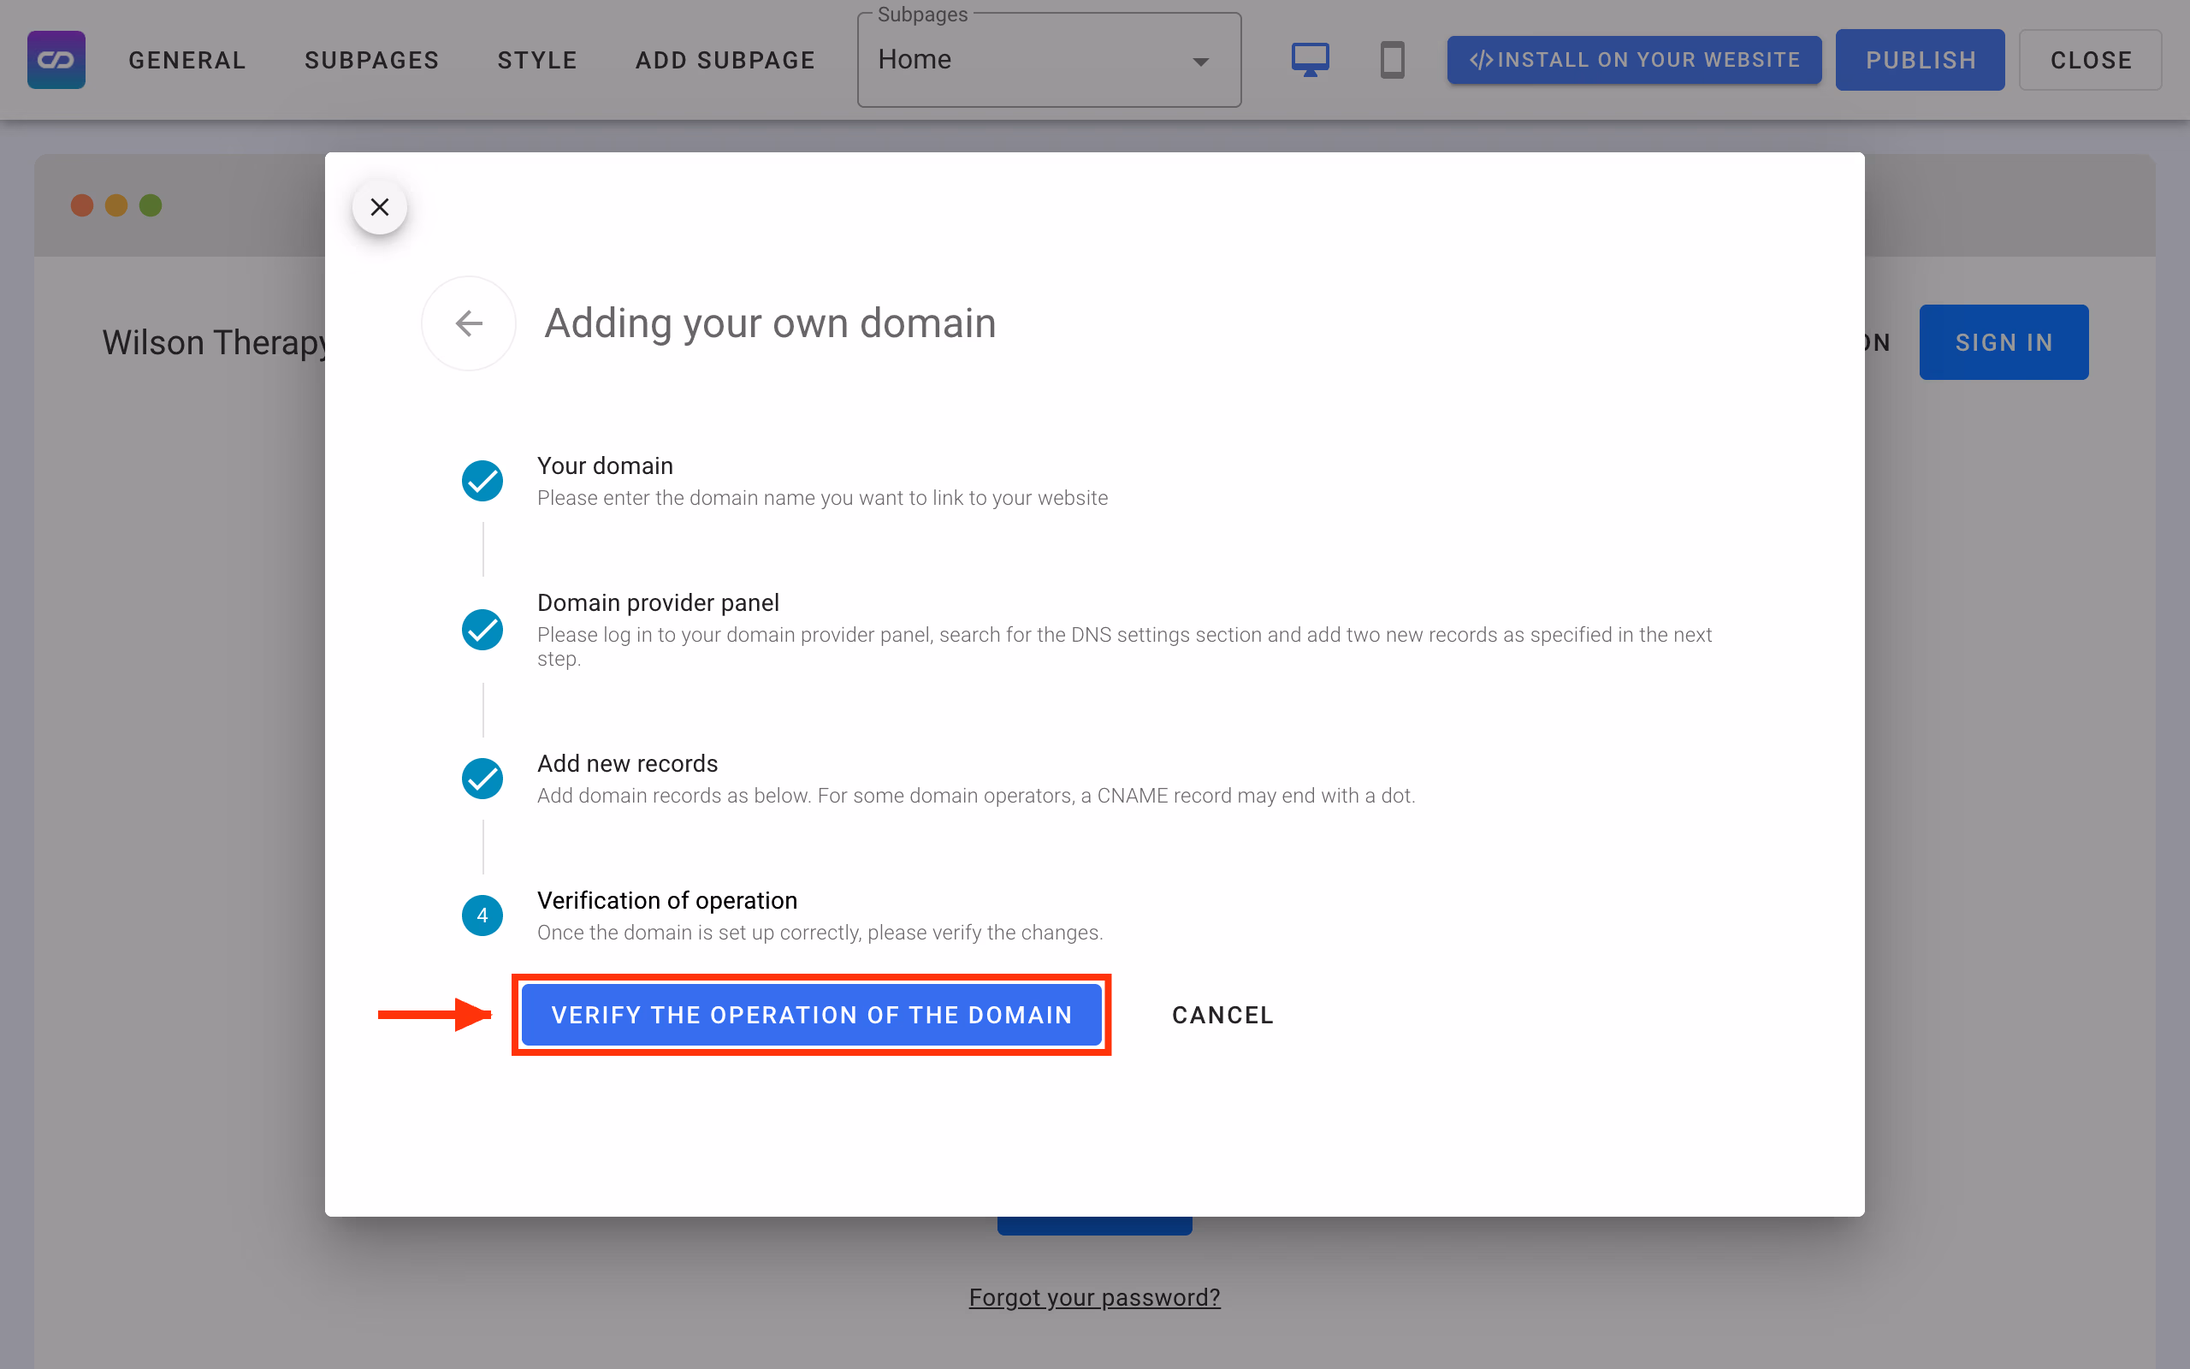2190x1369 pixels.
Task: Click the 'Adding your own domain' heading
Action: click(770, 323)
